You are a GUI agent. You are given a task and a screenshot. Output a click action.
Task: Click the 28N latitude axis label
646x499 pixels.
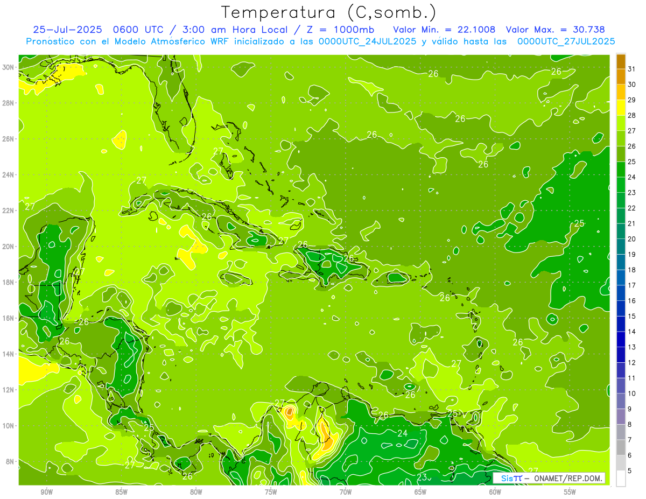[x=8, y=103]
